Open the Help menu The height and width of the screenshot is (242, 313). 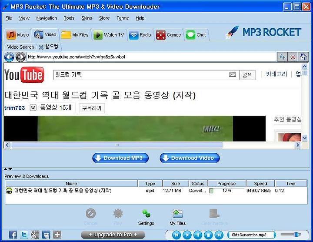tap(140, 18)
